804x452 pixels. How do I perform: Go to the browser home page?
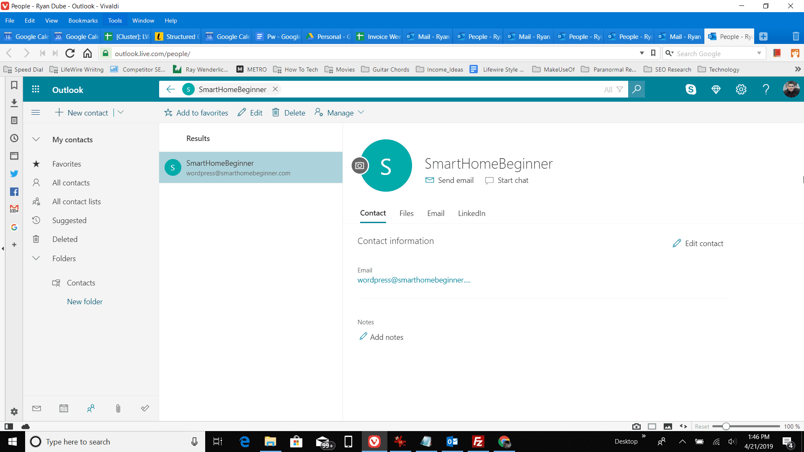pos(87,53)
